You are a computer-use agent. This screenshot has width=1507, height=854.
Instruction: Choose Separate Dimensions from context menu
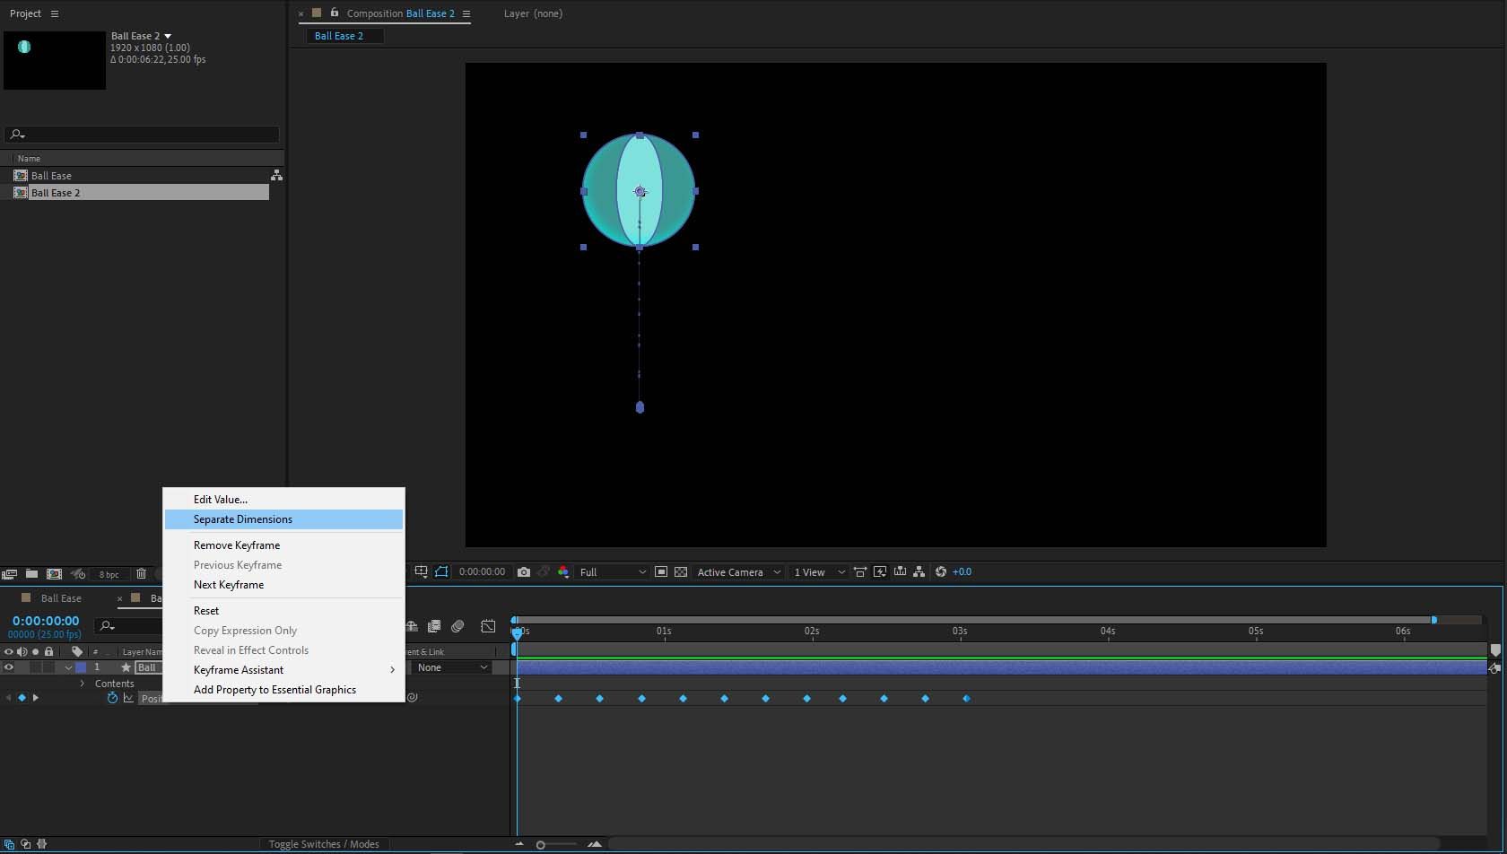[x=243, y=519]
